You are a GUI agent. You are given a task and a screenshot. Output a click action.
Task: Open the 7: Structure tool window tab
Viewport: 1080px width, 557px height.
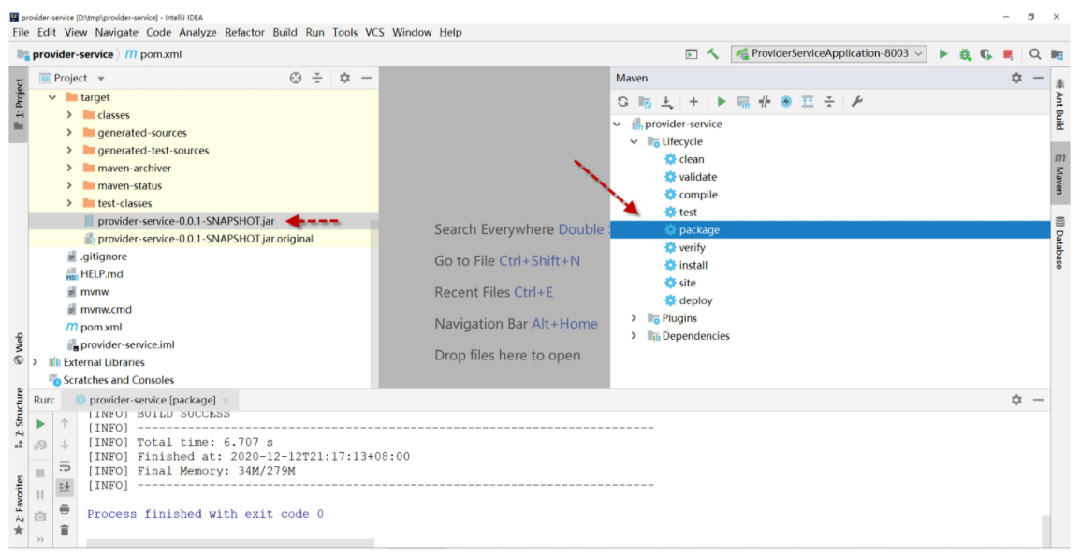[x=19, y=418]
